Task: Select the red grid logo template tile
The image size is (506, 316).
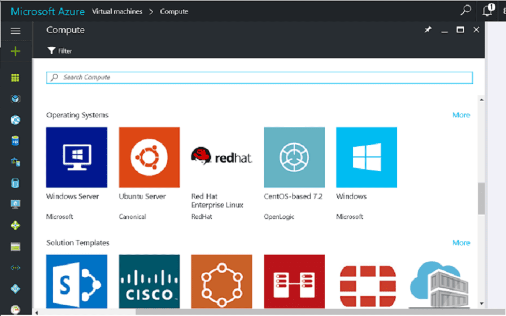Action: (x=368, y=286)
